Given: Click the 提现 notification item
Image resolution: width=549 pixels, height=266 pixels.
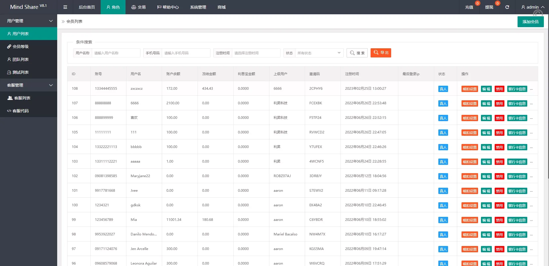Looking at the screenshot, I should (x=489, y=7).
